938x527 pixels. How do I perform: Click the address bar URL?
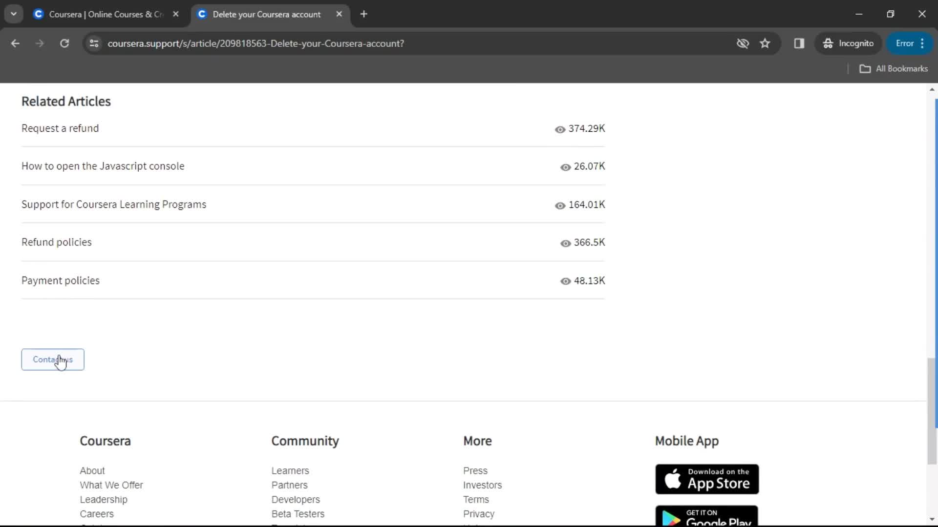[x=256, y=43]
